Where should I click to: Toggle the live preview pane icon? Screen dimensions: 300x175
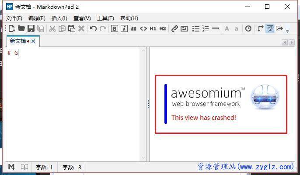click(x=270, y=29)
